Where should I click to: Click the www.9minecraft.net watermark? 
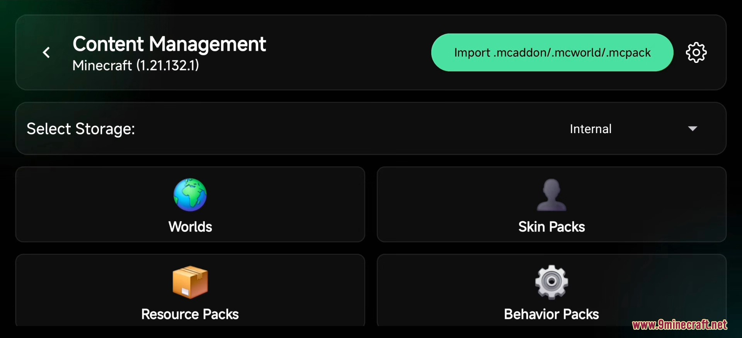point(679,325)
